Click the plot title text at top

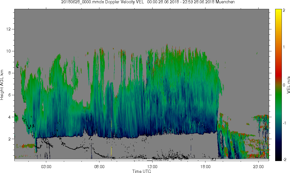(x=148, y=2)
